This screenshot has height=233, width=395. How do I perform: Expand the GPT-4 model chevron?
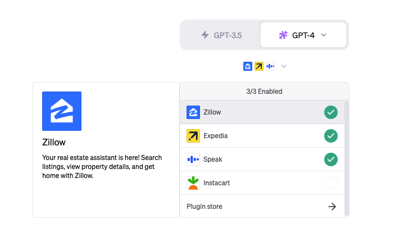coord(324,35)
